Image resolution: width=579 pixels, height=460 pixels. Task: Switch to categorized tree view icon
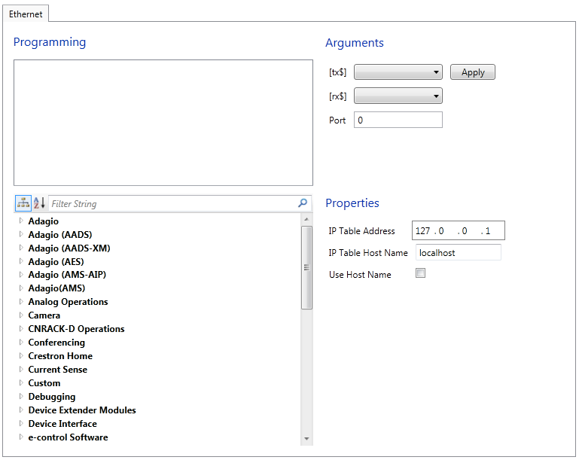23,203
